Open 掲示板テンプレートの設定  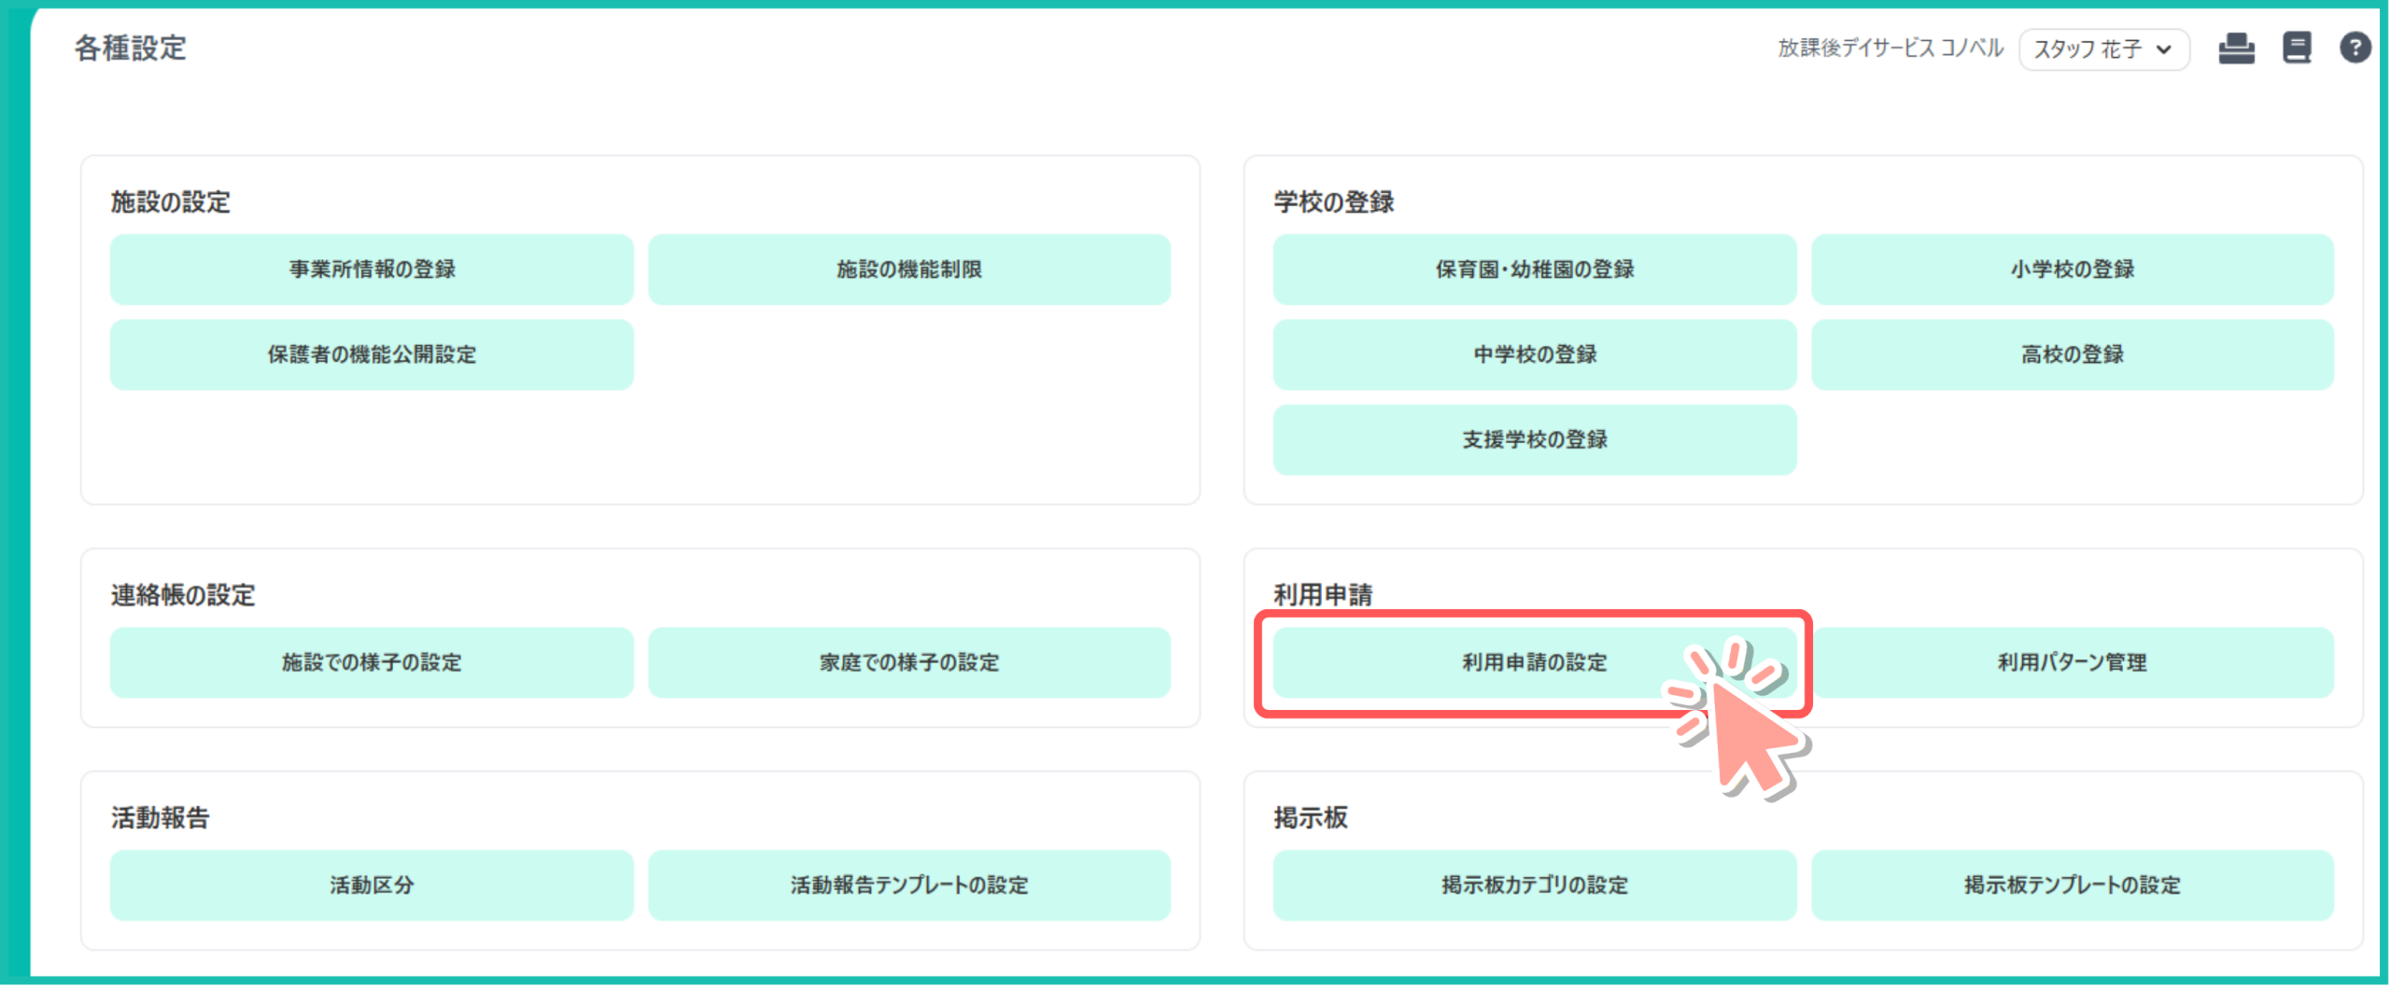pyautogui.click(x=2072, y=885)
